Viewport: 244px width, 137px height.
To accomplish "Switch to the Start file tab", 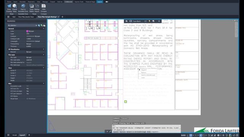I will [x=14, y=17].
